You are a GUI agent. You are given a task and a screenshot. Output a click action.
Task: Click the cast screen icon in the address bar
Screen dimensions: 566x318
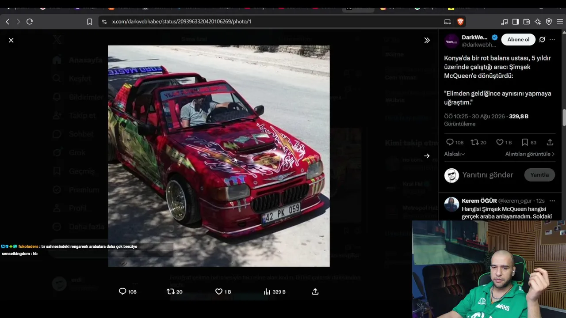click(x=447, y=21)
